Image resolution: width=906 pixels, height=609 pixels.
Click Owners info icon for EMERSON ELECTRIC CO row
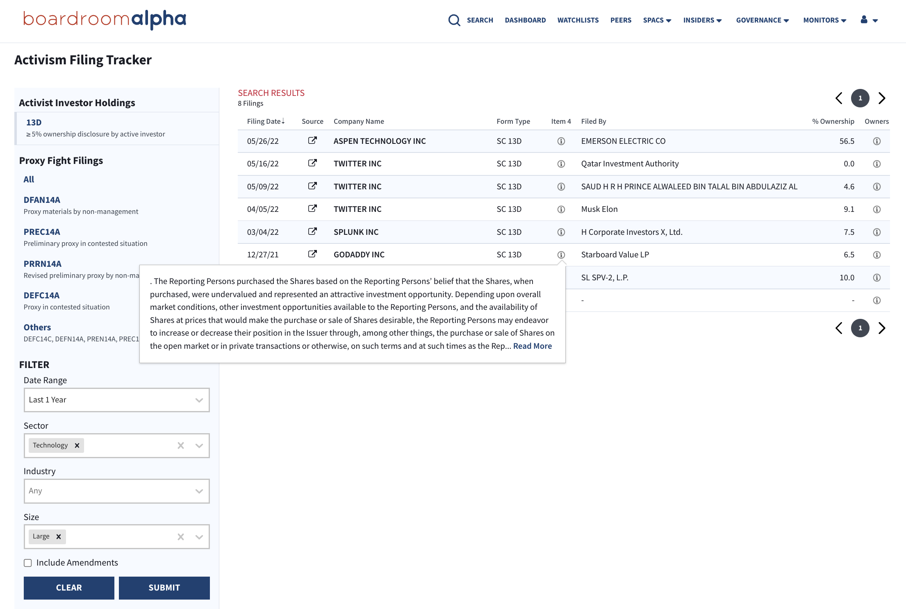[x=877, y=141]
